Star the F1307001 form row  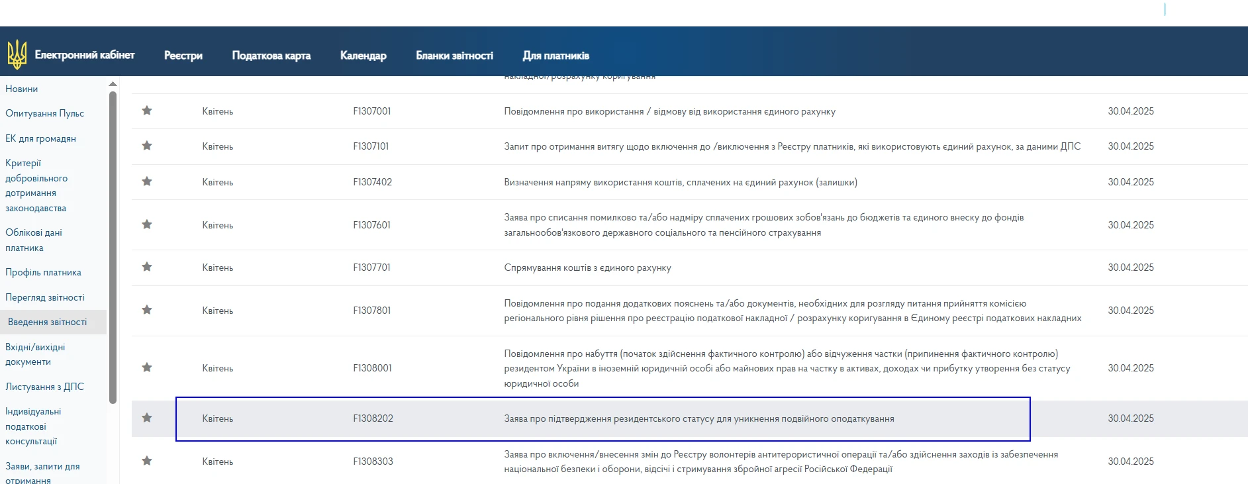coord(147,111)
